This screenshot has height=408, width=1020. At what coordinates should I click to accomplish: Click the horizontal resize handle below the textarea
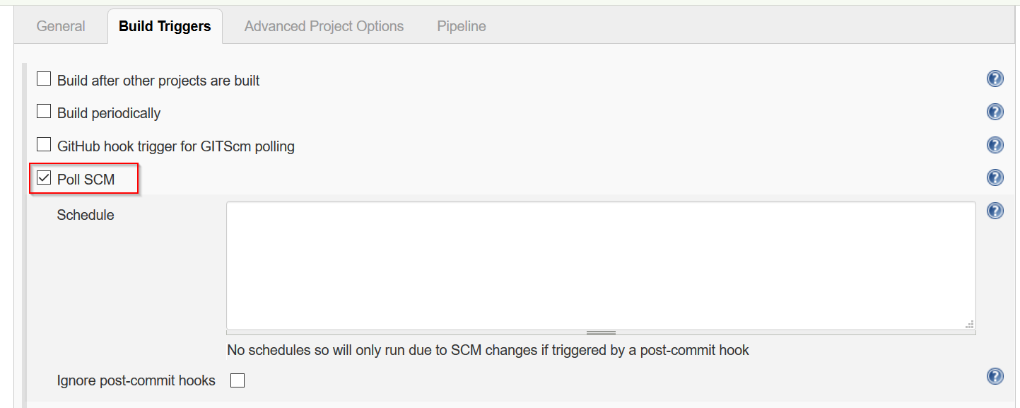pyautogui.click(x=600, y=331)
